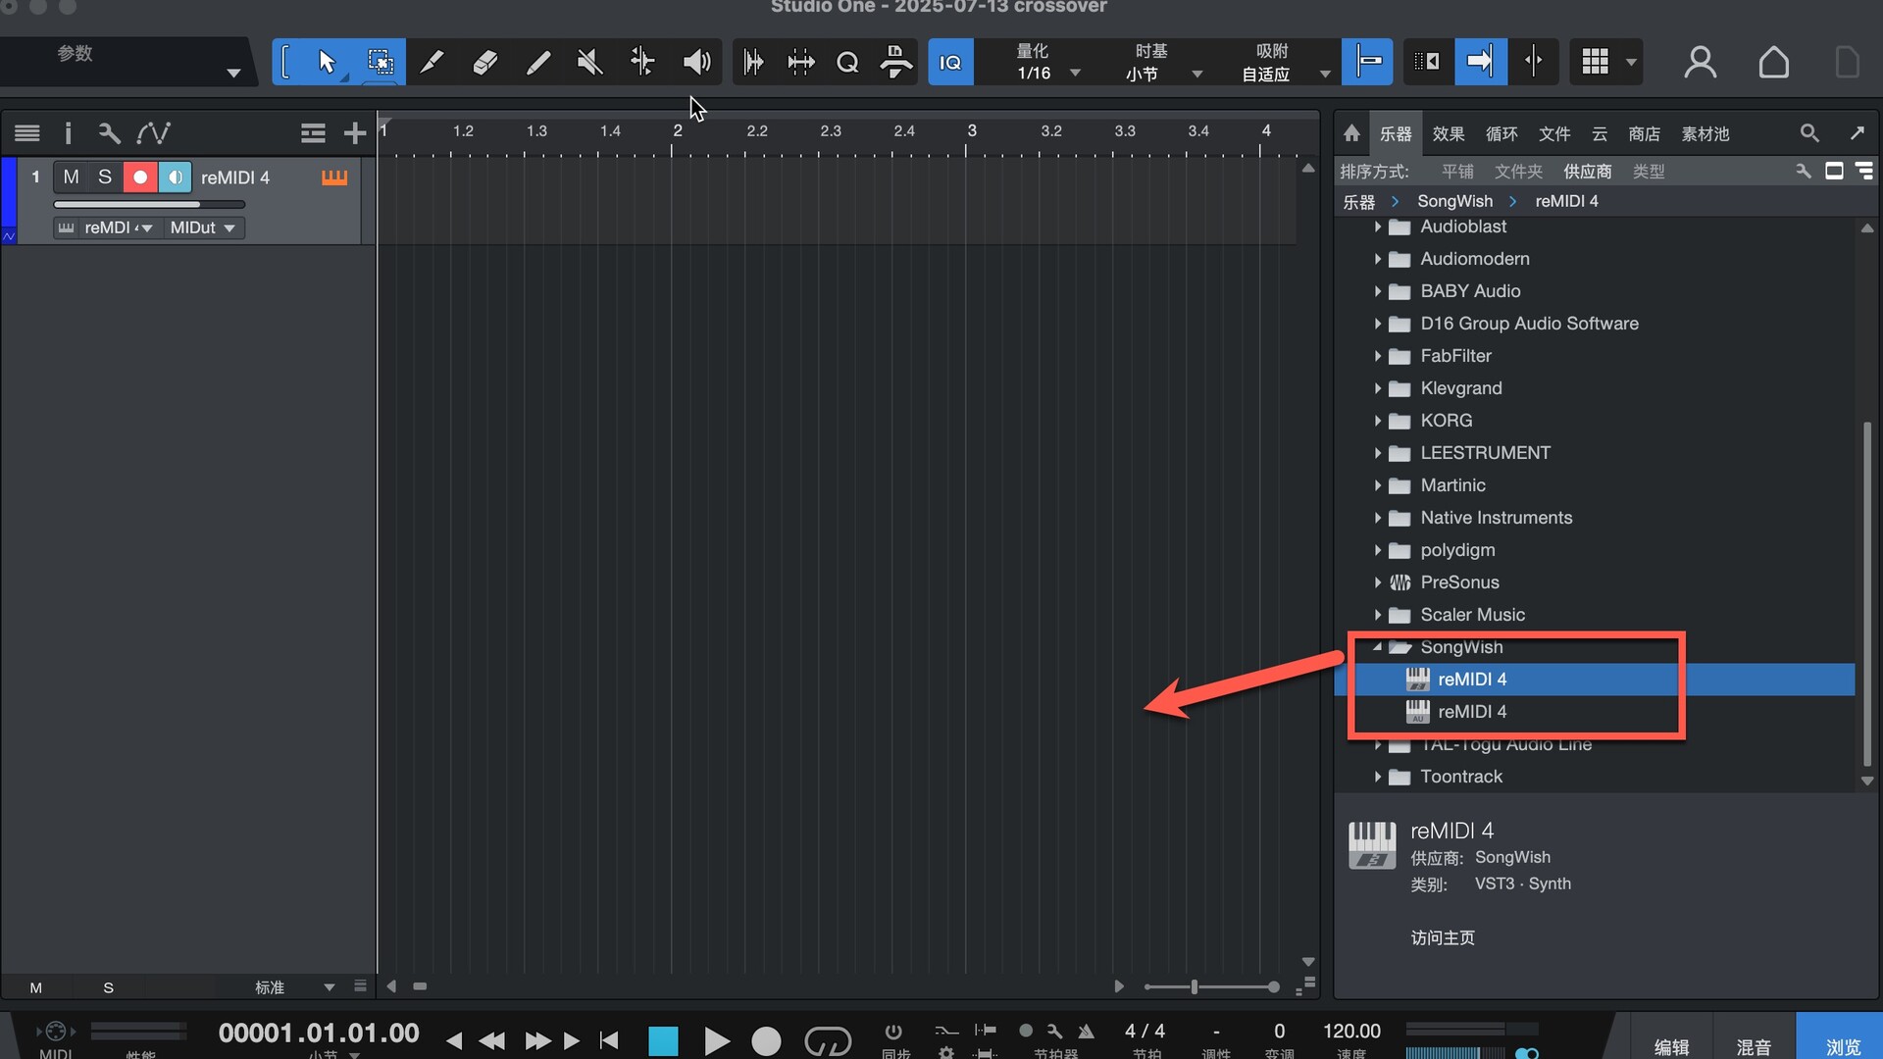Viewport: 1883px width, 1059px height.
Task: Select the Arrow tool
Action: (327, 62)
